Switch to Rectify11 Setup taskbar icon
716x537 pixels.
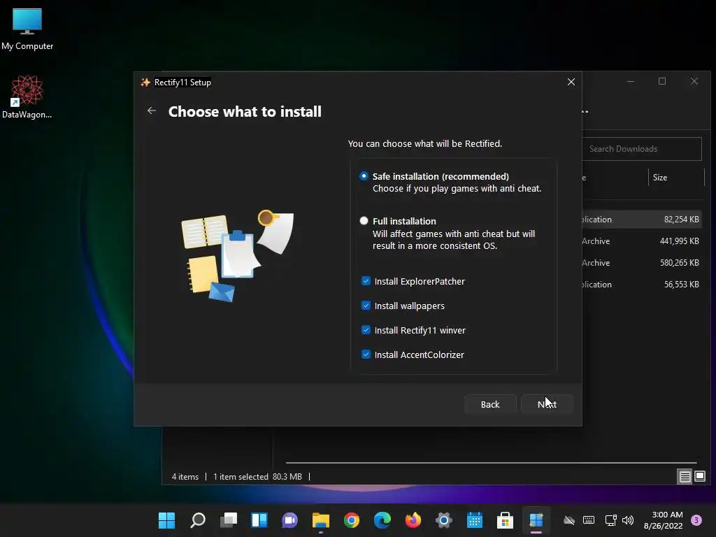coord(536,520)
